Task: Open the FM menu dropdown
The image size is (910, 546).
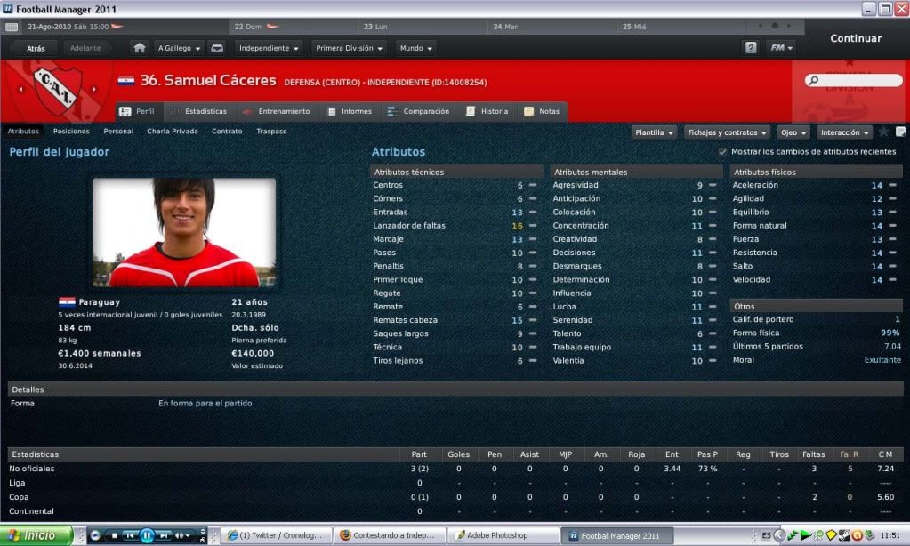Action: click(x=781, y=48)
